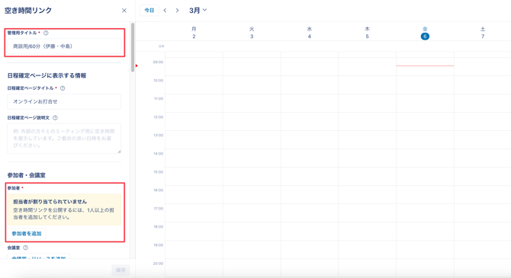Select Wednesday 3 p.m. calendar slot
The image size is (511, 278).
point(310,177)
